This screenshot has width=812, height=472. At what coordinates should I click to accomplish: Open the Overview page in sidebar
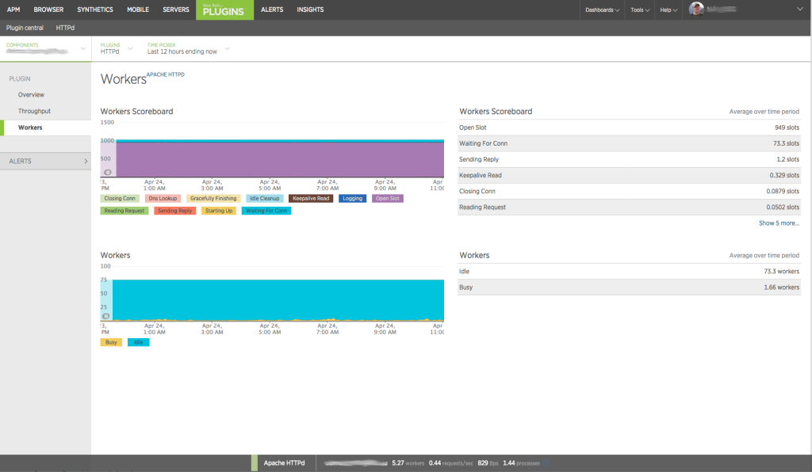[31, 95]
